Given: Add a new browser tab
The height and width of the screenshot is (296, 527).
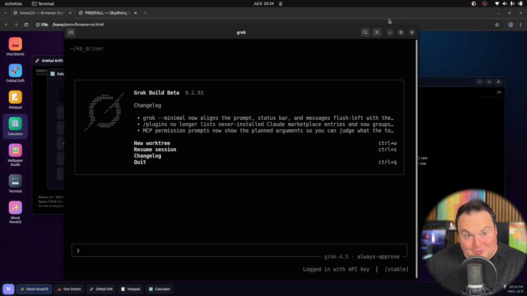Looking at the screenshot, I should tap(145, 13).
